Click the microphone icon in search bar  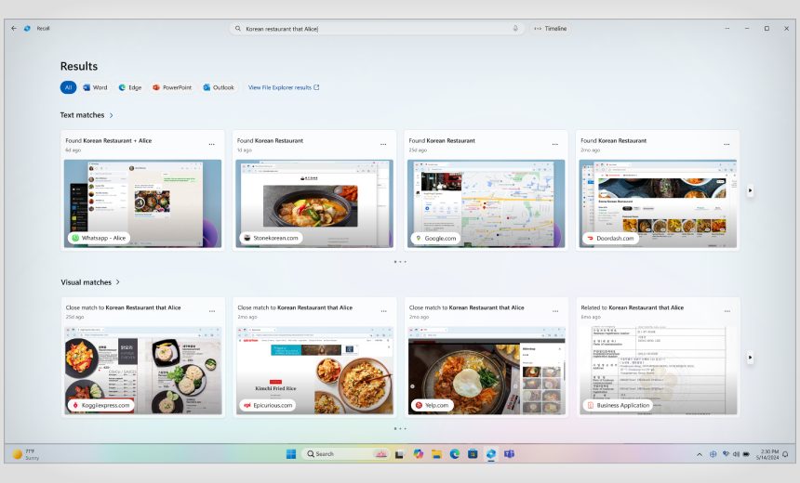[x=515, y=29]
